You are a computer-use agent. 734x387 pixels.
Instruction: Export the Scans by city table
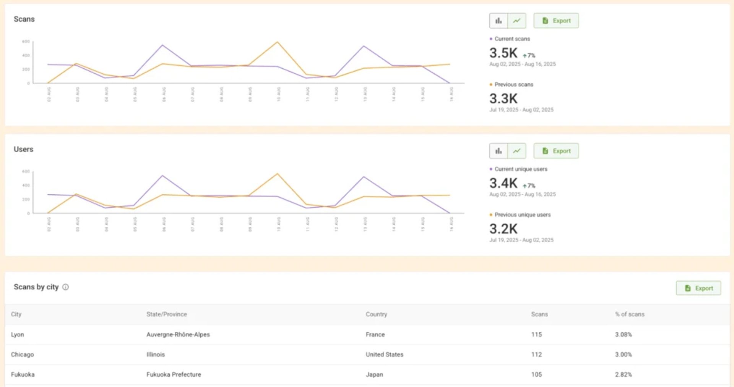(x=698, y=288)
